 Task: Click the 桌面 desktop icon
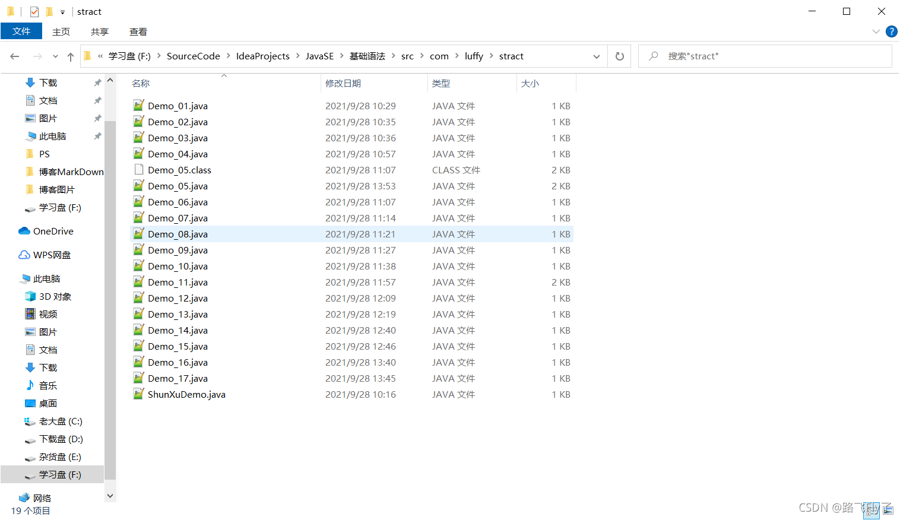click(x=30, y=403)
